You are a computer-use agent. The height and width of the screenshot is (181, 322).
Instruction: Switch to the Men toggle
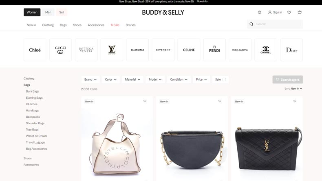[x=48, y=12]
